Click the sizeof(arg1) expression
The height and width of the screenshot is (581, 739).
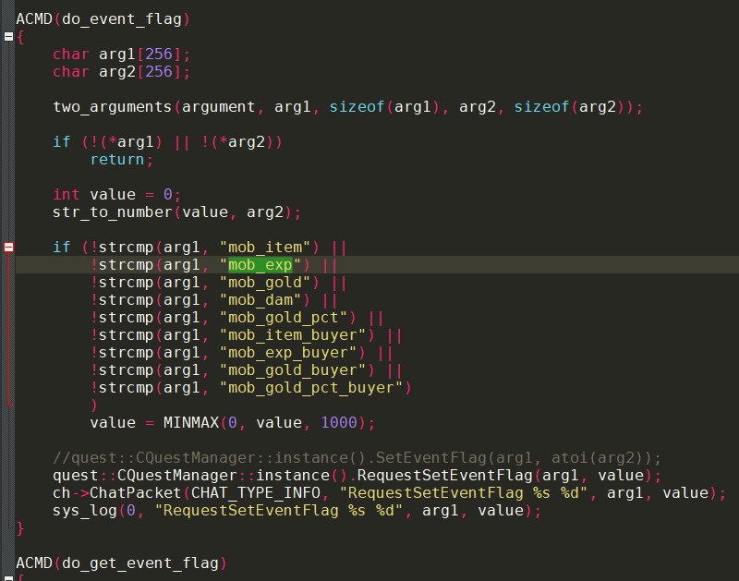384,107
